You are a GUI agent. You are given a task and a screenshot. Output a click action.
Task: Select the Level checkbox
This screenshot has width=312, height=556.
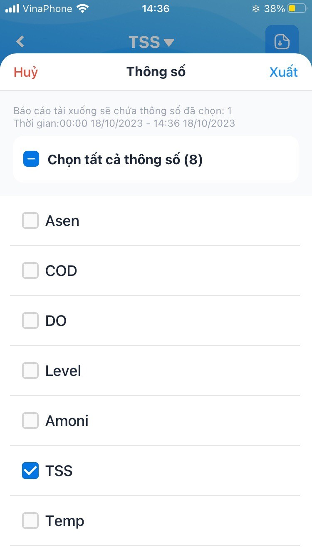pos(30,371)
